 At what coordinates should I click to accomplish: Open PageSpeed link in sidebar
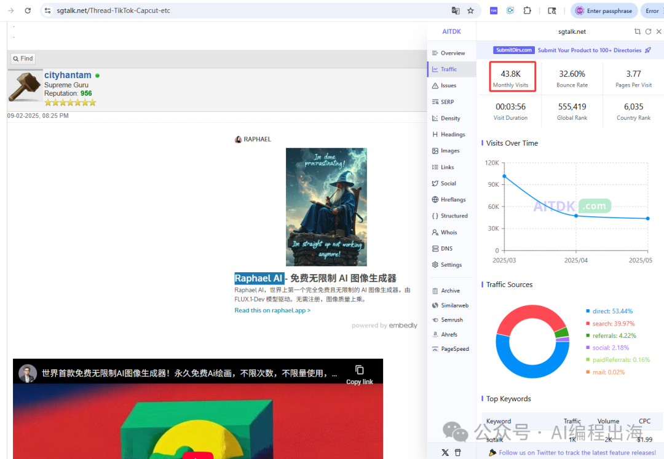[452, 349]
